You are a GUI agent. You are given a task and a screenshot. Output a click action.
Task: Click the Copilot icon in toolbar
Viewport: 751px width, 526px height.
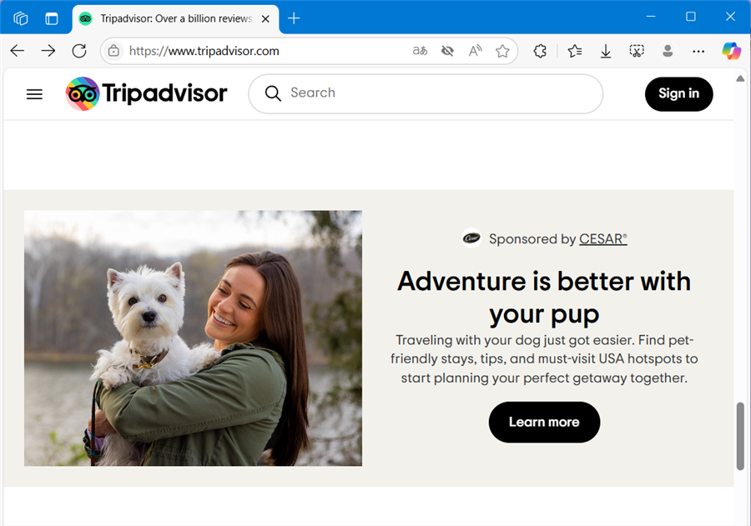pos(731,51)
